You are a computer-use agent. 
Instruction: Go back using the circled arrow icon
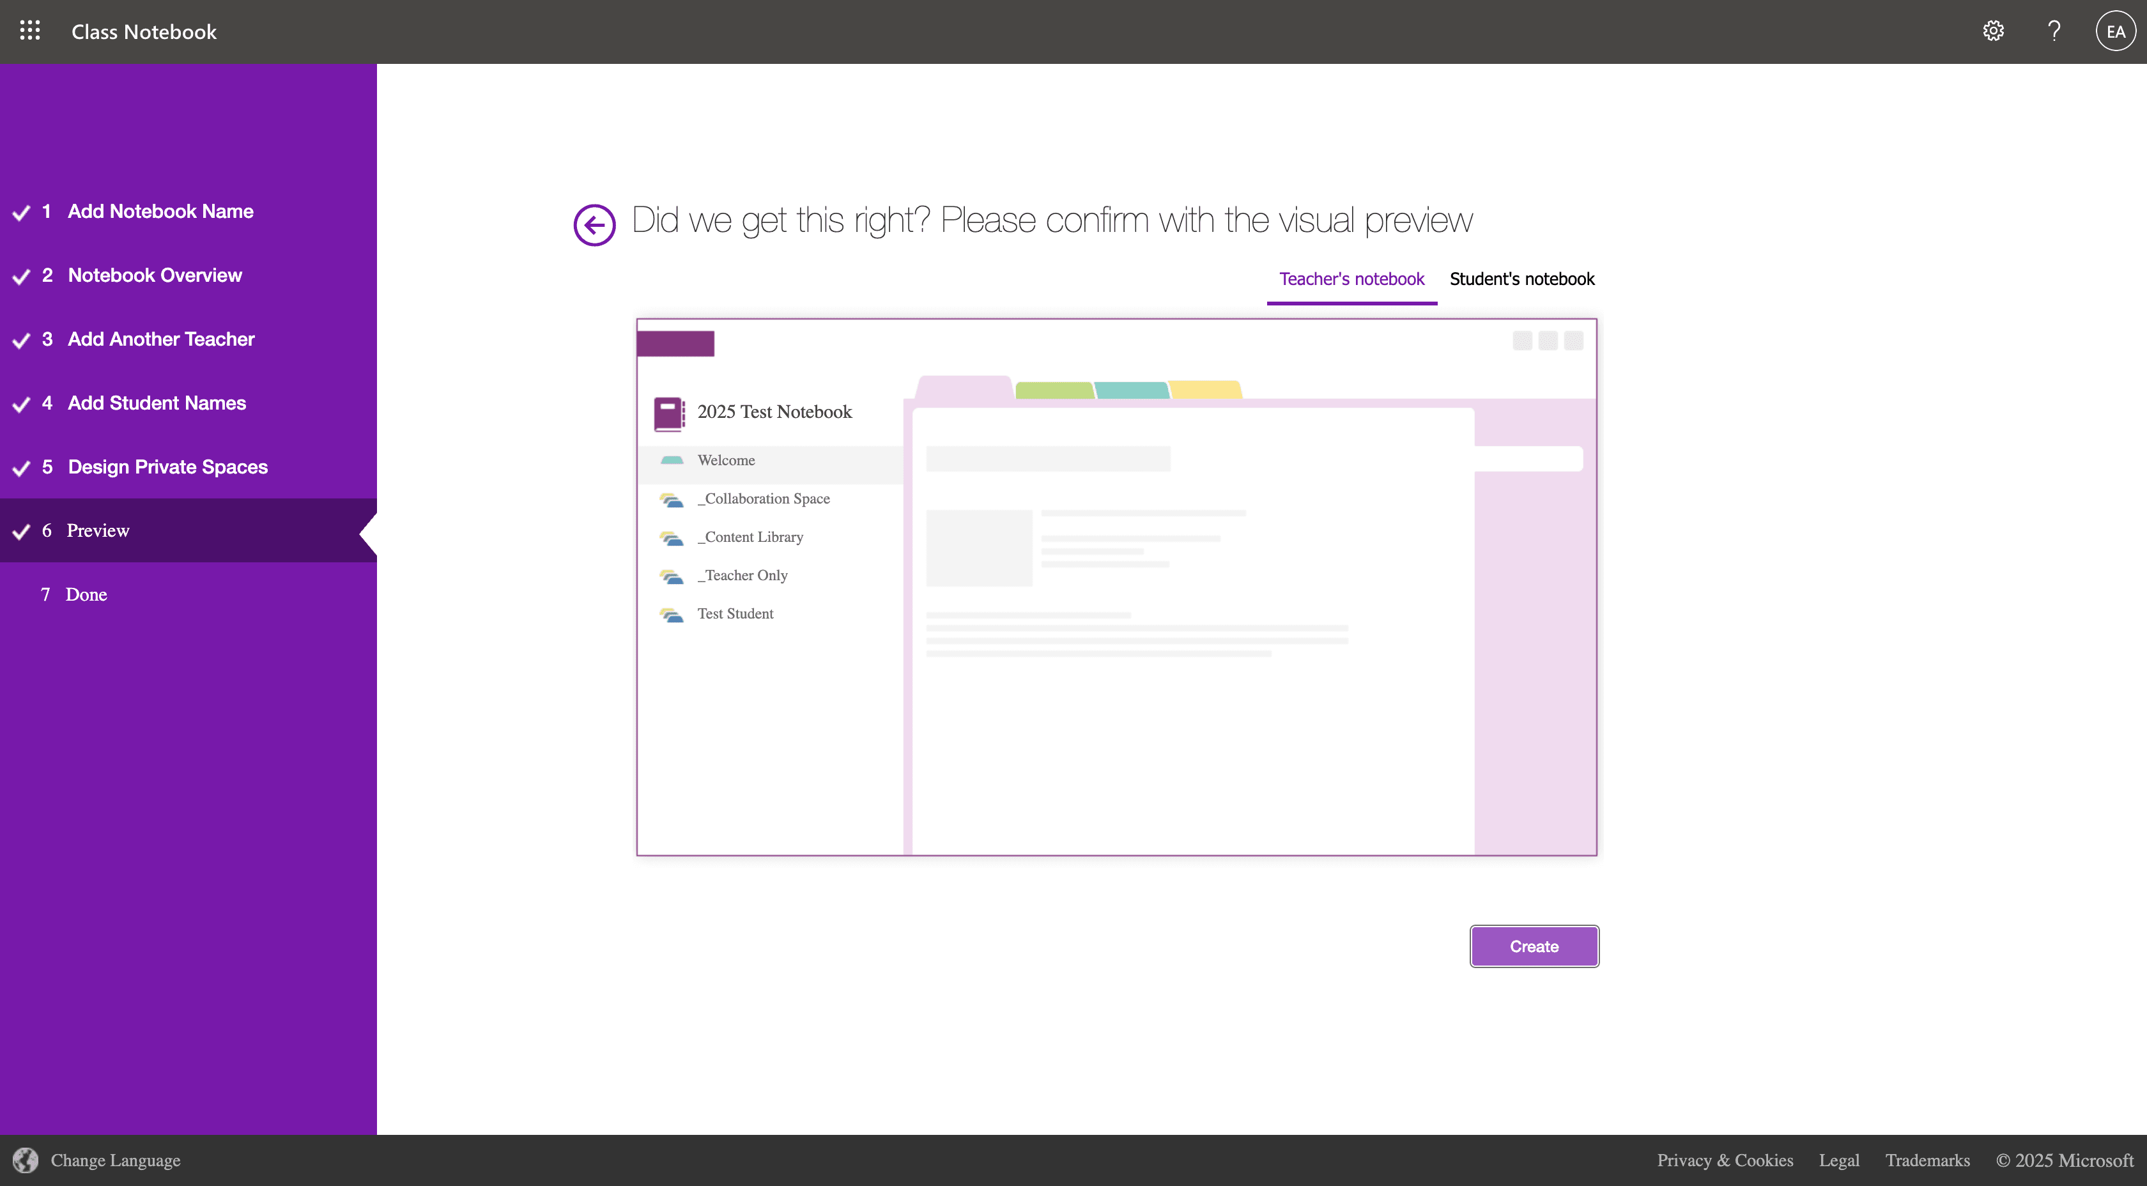594,224
